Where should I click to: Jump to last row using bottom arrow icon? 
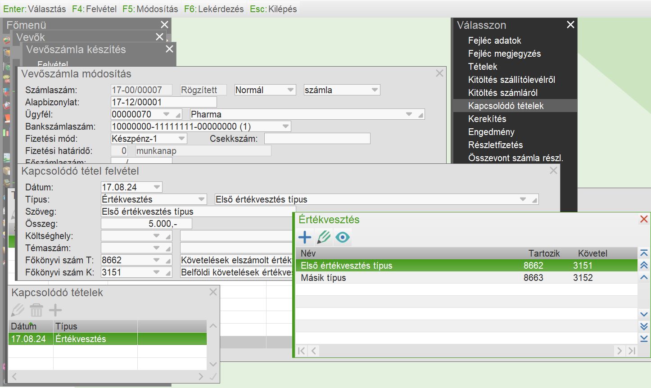[x=644, y=338]
